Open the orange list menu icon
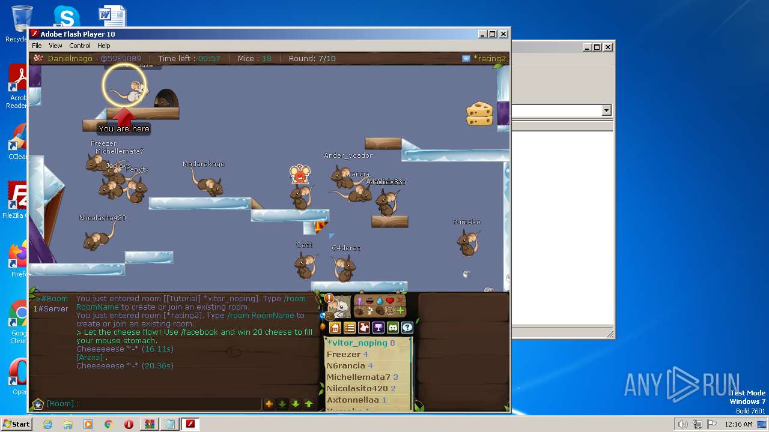 (x=350, y=328)
